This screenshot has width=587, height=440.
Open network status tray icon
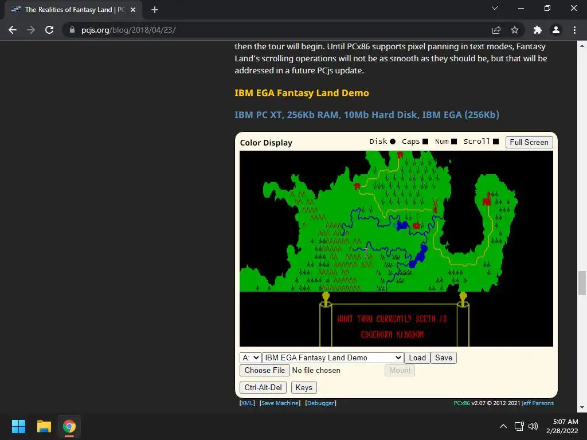pyautogui.click(x=519, y=426)
